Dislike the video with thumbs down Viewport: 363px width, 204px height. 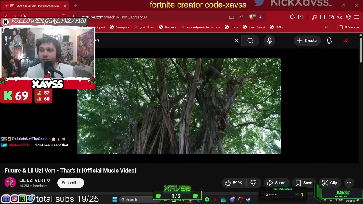253,183
